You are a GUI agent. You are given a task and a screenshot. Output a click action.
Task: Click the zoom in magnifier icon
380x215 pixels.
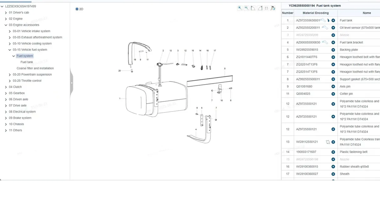240,8
